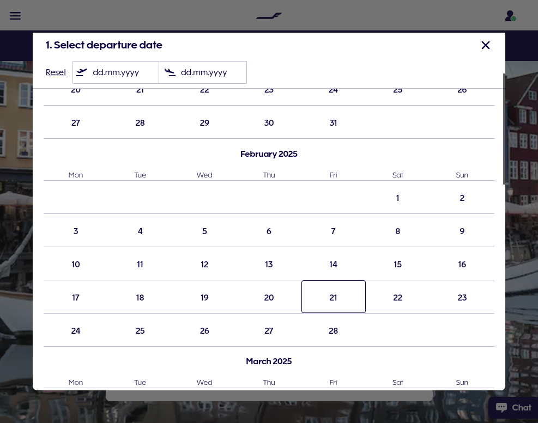The width and height of the screenshot is (538, 423).
Task: Select February 22, 2025
Action: pos(398,298)
